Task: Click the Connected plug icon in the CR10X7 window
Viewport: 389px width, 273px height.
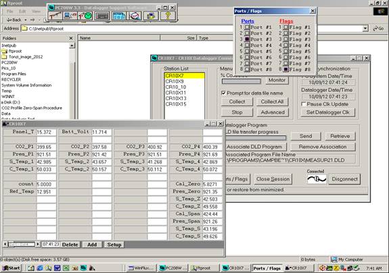Action: point(317,179)
